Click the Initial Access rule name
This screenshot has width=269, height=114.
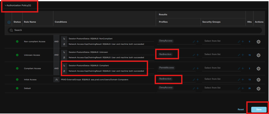coord(30,80)
